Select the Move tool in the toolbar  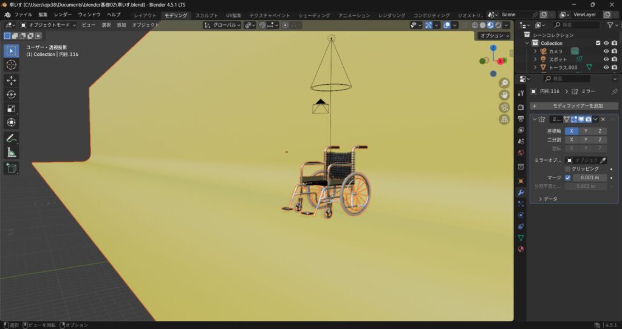pyautogui.click(x=12, y=80)
